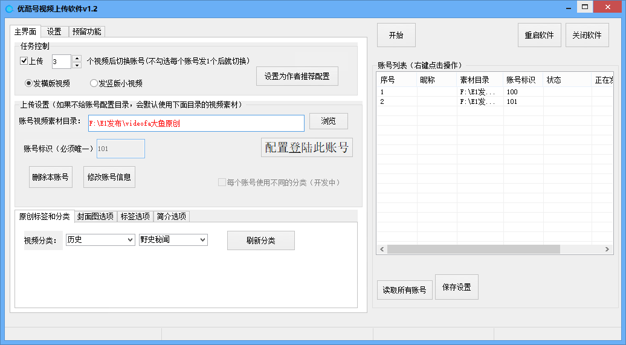
Task: Click the account list right scroll arrow
Action: [607, 249]
